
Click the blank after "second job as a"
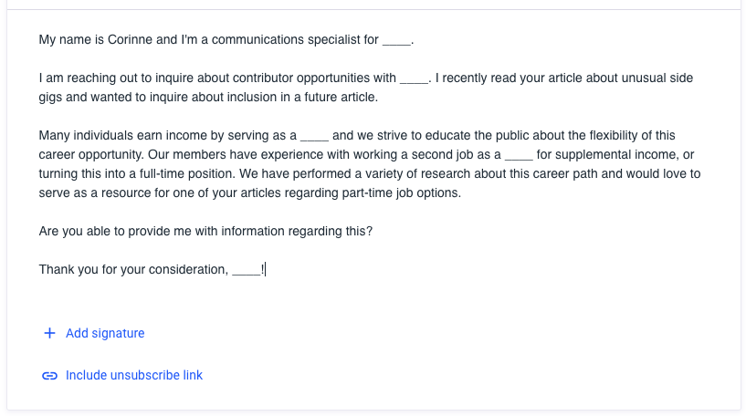pyautogui.click(x=519, y=156)
